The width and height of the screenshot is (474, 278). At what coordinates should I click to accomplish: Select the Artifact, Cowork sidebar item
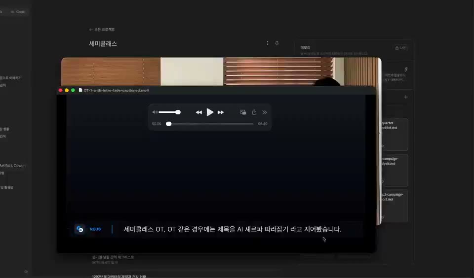(13, 166)
